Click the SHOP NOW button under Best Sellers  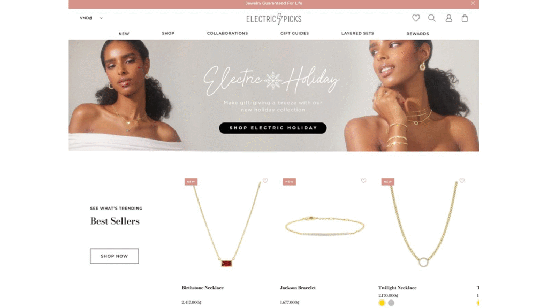[x=115, y=256]
